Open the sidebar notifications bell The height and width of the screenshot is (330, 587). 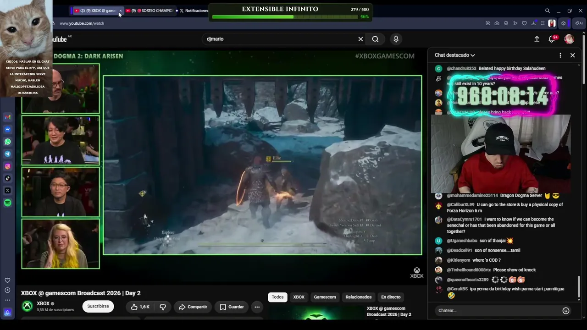(7, 313)
